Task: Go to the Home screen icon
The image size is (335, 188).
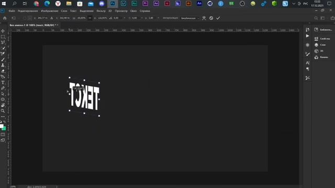Action: (x=5, y=18)
